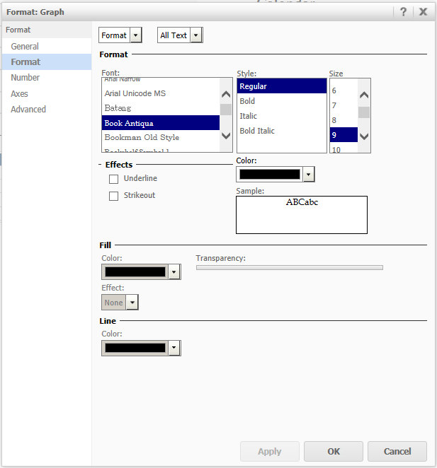Close the Format: Graph dialog
The image size is (437, 468).
click(x=423, y=11)
